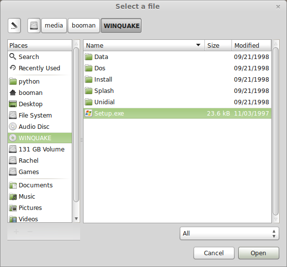Click the pane divider grip handle
287x267 pixels.
click(x=82, y=140)
